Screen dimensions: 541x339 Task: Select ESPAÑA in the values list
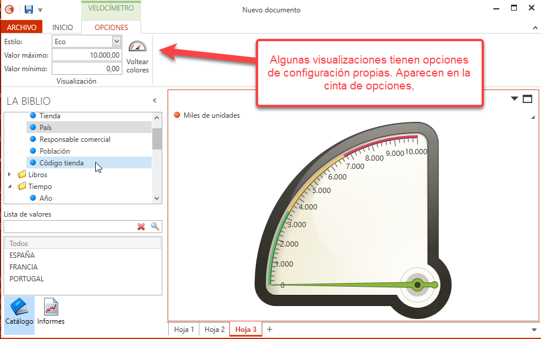(x=22, y=255)
